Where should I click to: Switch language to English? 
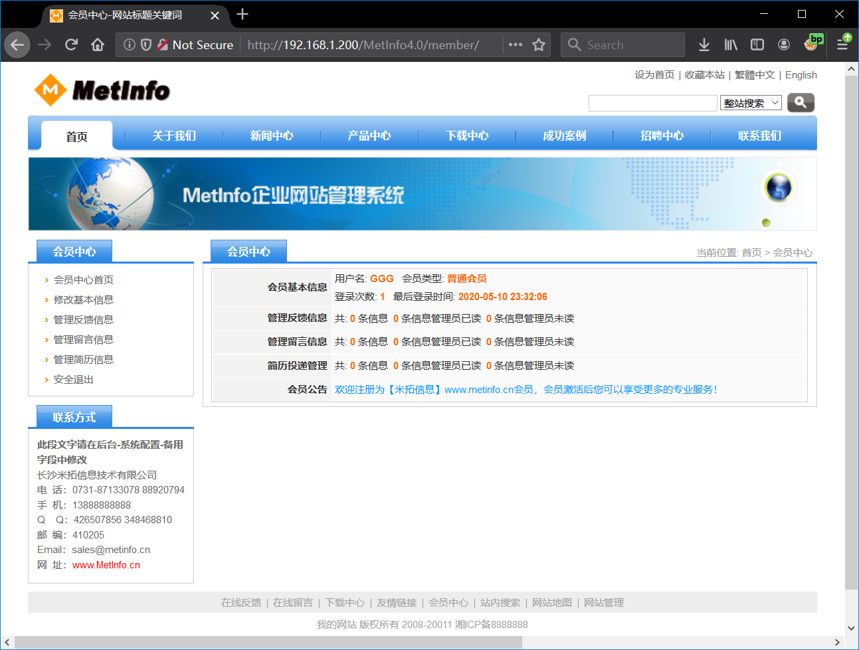[801, 75]
